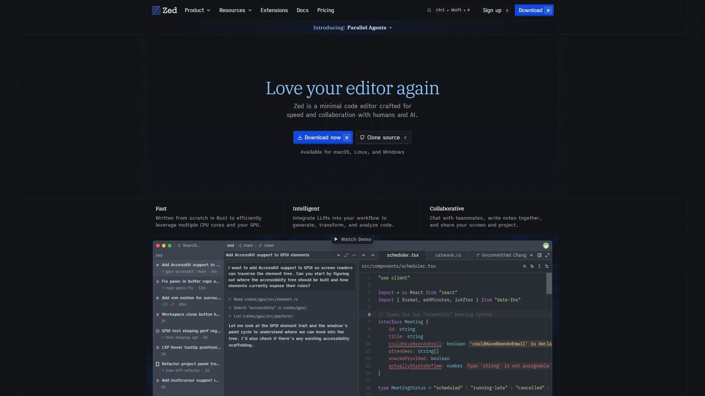Switch to the catware.rs tab

448,255
